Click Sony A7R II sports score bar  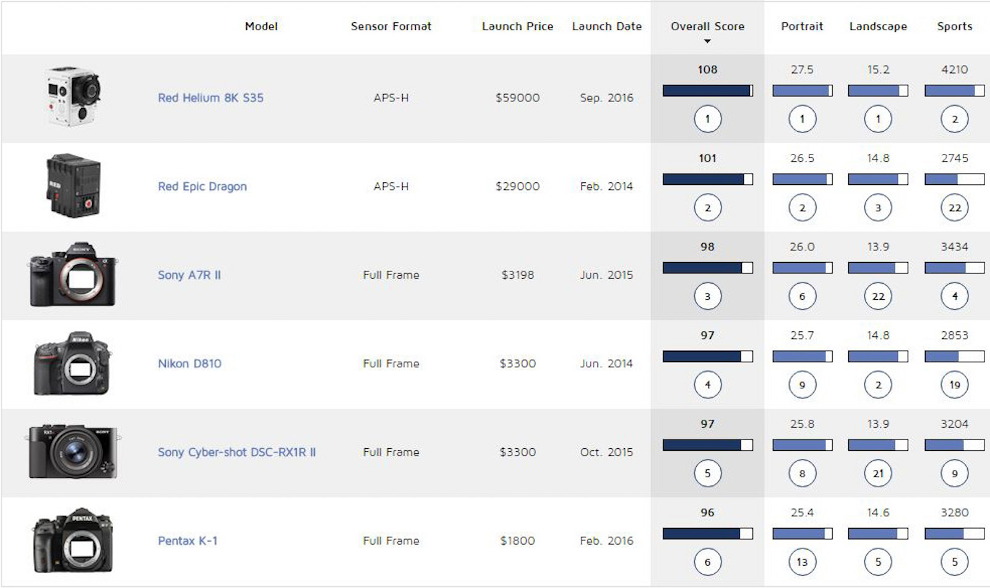(x=954, y=268)
